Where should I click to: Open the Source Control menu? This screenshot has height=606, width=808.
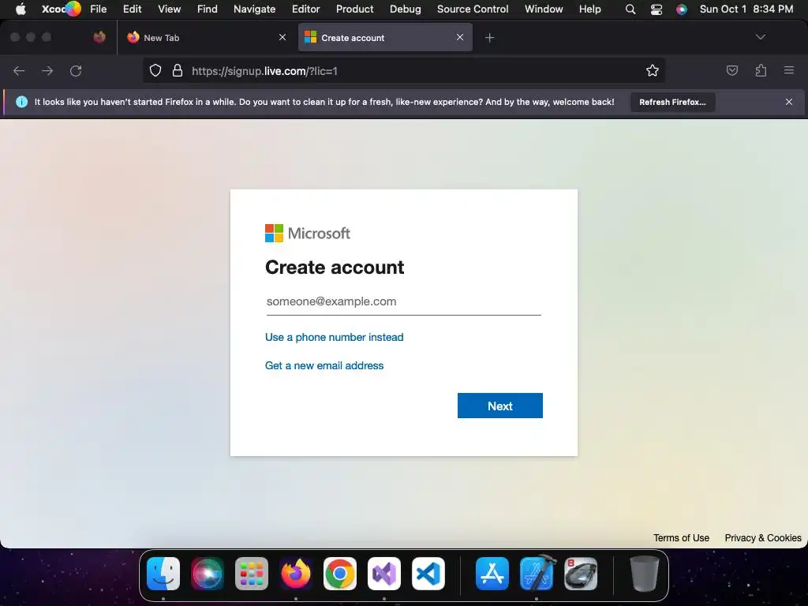click(x=473, y=9)
